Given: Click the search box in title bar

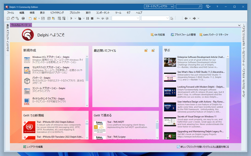Looking at the screenshot, I should 189,7.
